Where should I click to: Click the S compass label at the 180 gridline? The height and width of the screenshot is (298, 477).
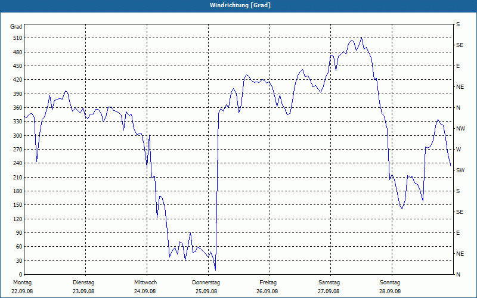(458, 191)
